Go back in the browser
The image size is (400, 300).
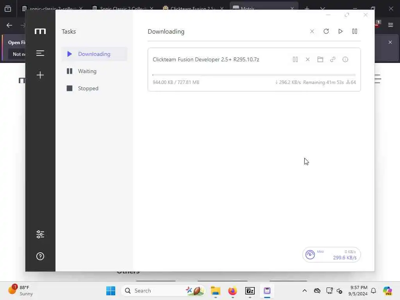9,25
